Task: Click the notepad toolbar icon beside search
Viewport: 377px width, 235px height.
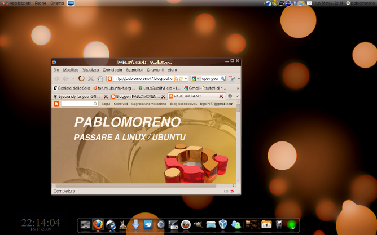Action: tap(231, 78)
